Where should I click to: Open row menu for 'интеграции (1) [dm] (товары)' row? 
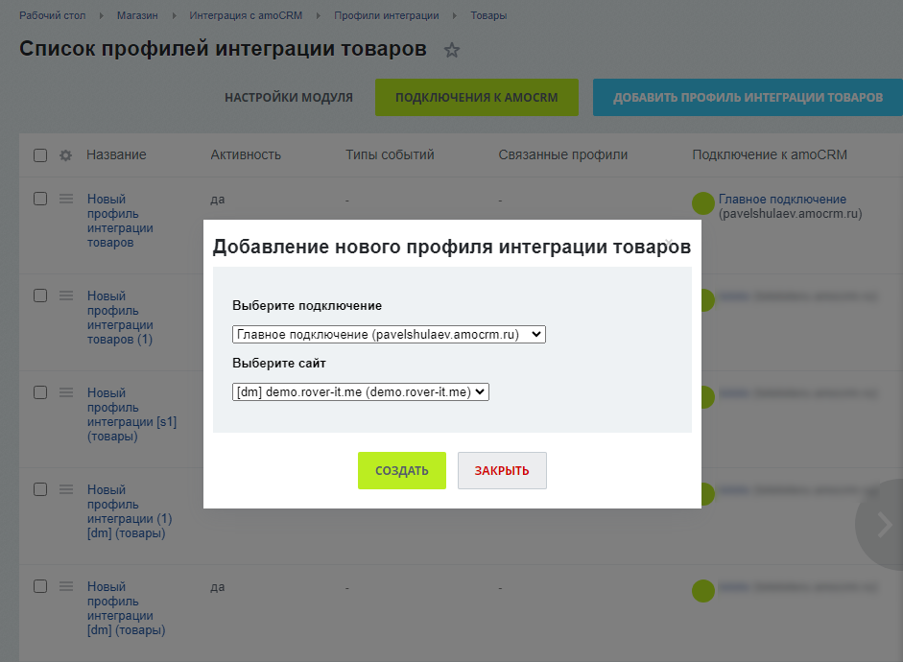(x=66, y=489)
